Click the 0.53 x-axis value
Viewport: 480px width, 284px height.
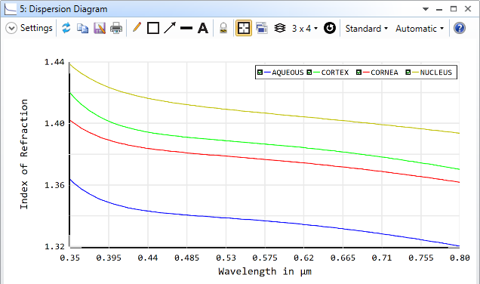coord(226,258)
